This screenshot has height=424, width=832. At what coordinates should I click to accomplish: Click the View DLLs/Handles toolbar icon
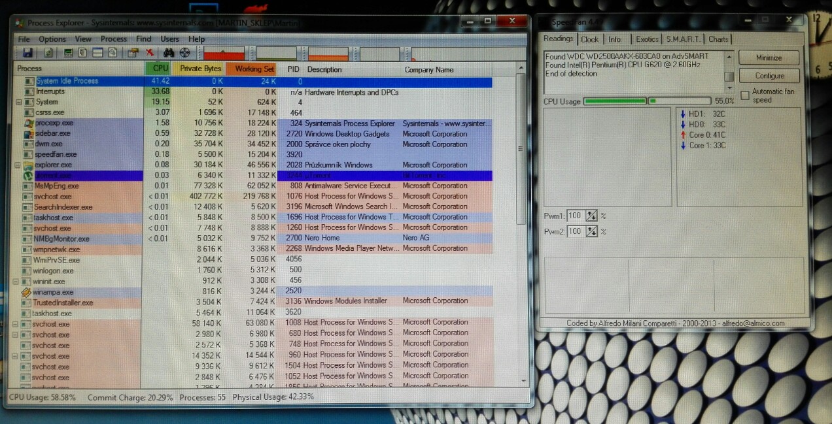point(113,52)
